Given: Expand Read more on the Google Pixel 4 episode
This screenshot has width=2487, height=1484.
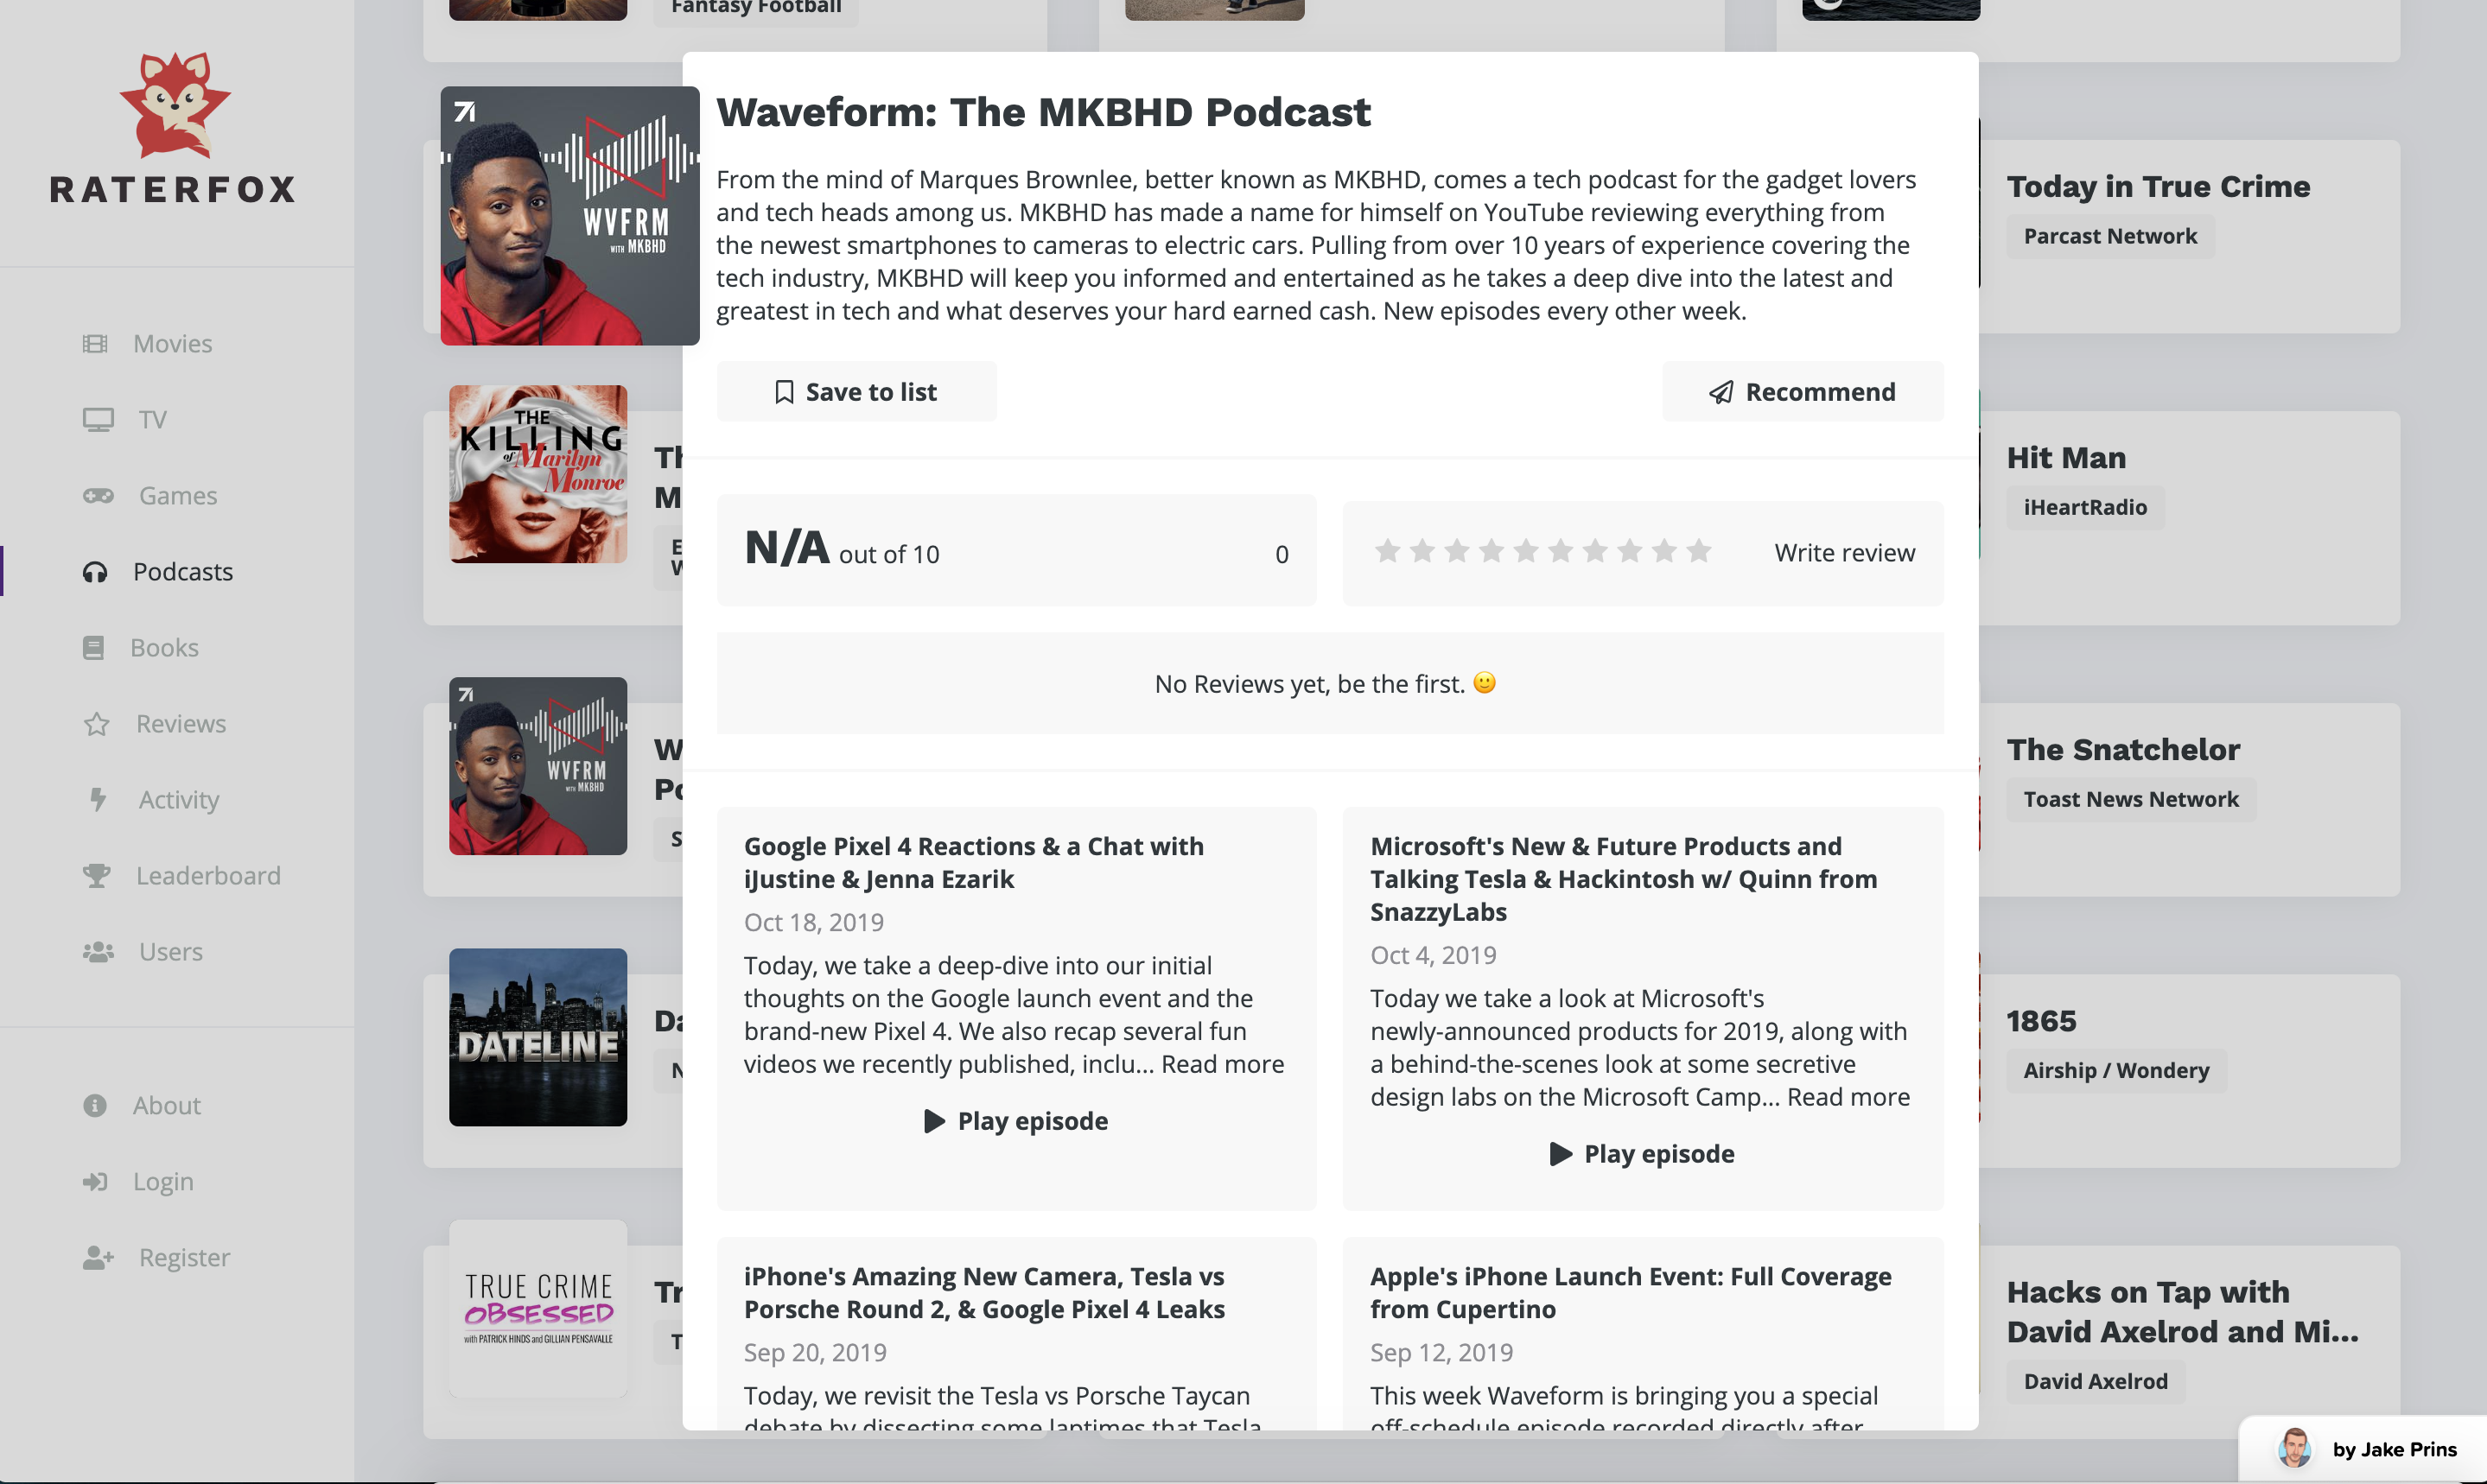Looking at the screenshot, I should (x=1223, y=1064).
